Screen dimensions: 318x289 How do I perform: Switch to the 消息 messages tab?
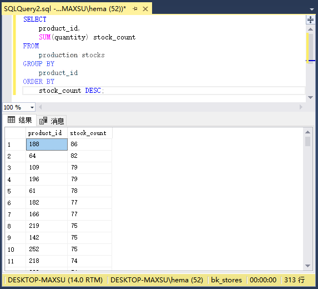tap(52, 121)
